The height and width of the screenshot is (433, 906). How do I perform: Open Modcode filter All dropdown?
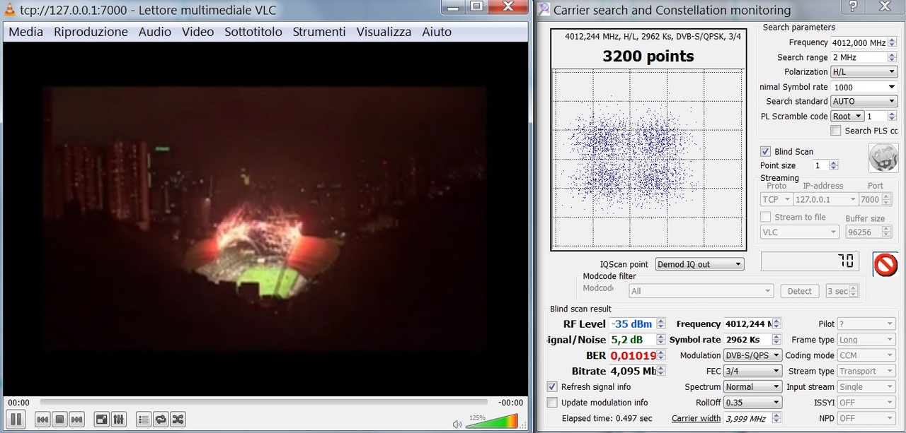click(701, 291)
